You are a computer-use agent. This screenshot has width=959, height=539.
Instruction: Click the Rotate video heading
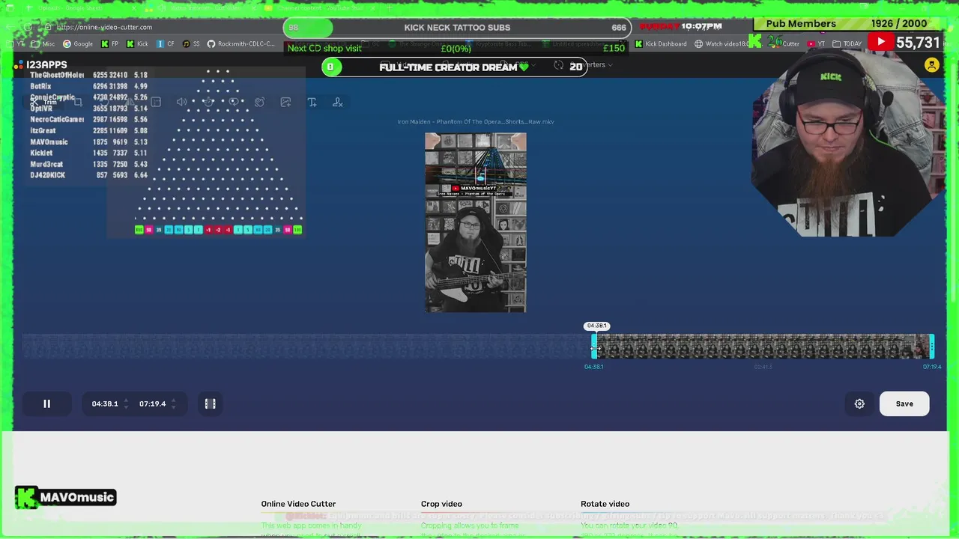(x=605, y=504)
